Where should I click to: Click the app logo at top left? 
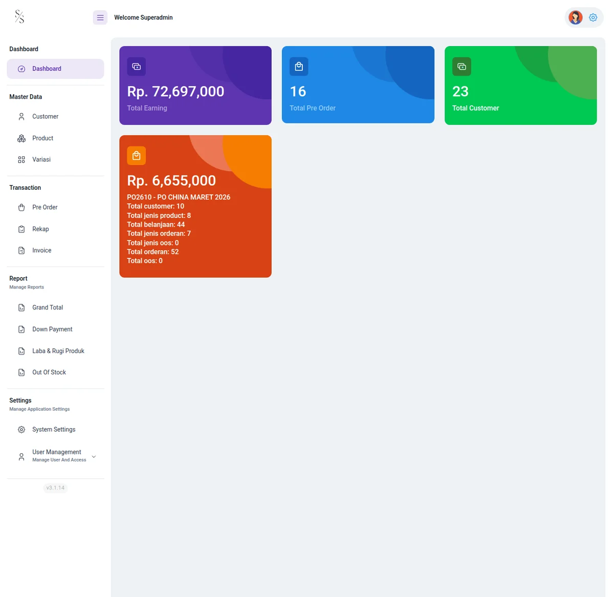click(19, 17)
